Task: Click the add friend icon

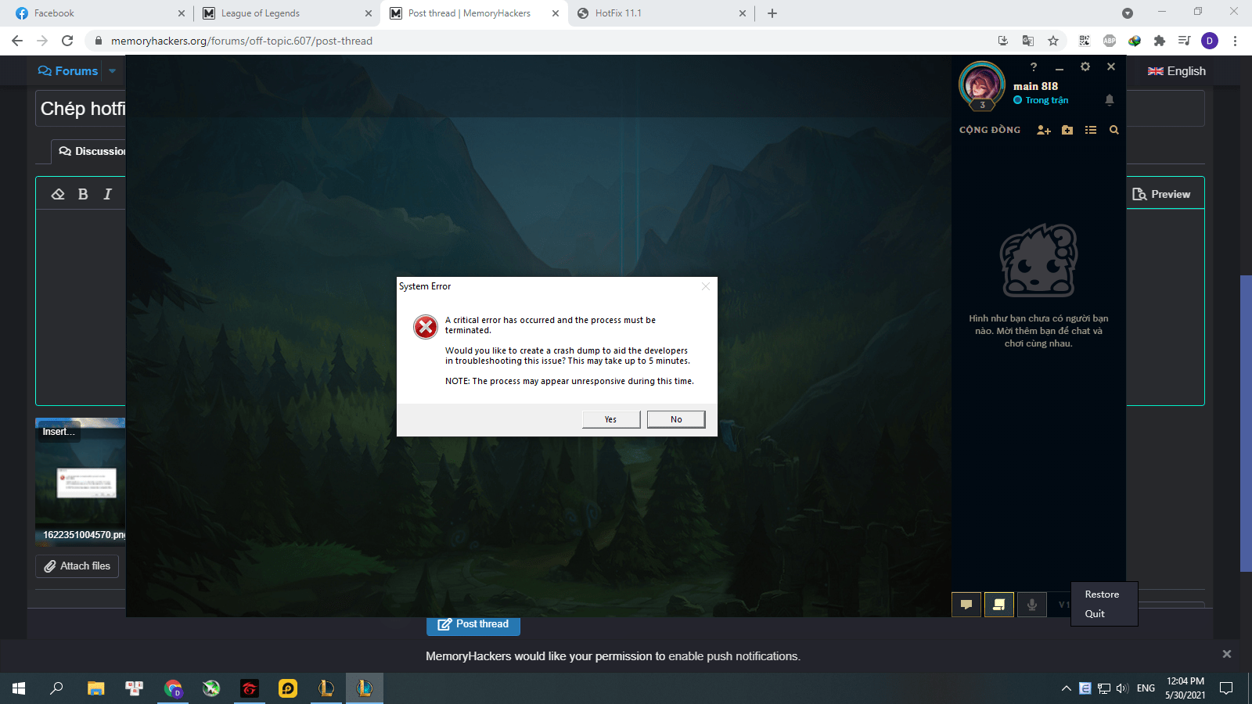Action: click(x=1044, y=130)
